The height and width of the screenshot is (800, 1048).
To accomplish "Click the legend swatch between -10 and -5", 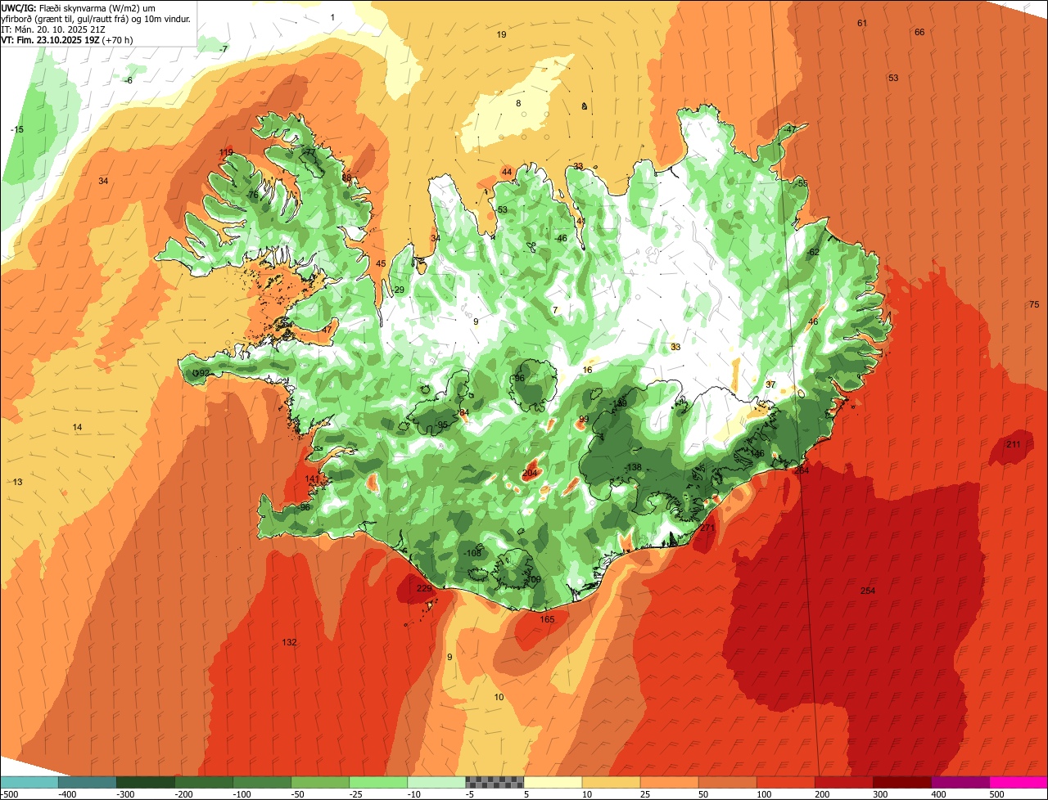I will point(436,781).
